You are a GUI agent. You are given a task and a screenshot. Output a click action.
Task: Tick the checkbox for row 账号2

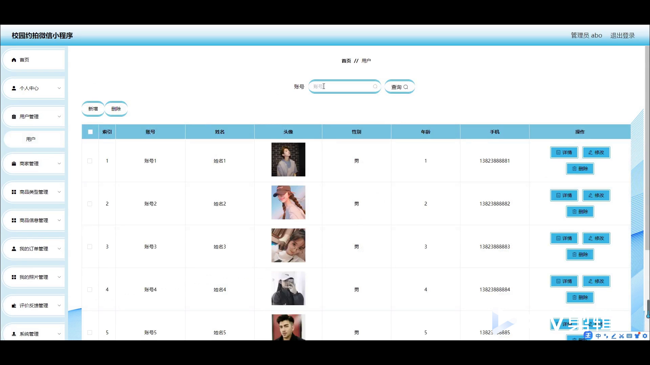click(90, 204)
